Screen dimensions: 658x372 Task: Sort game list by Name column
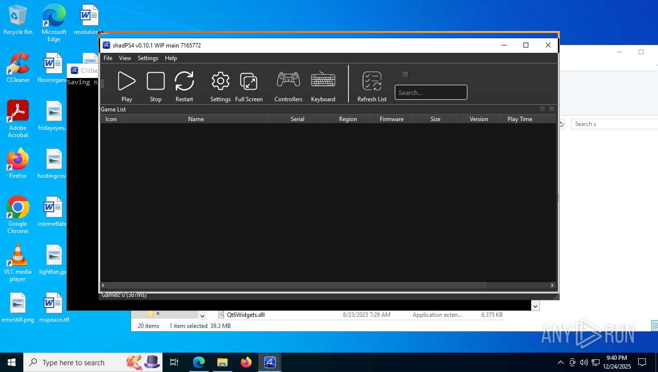[195, 119]
